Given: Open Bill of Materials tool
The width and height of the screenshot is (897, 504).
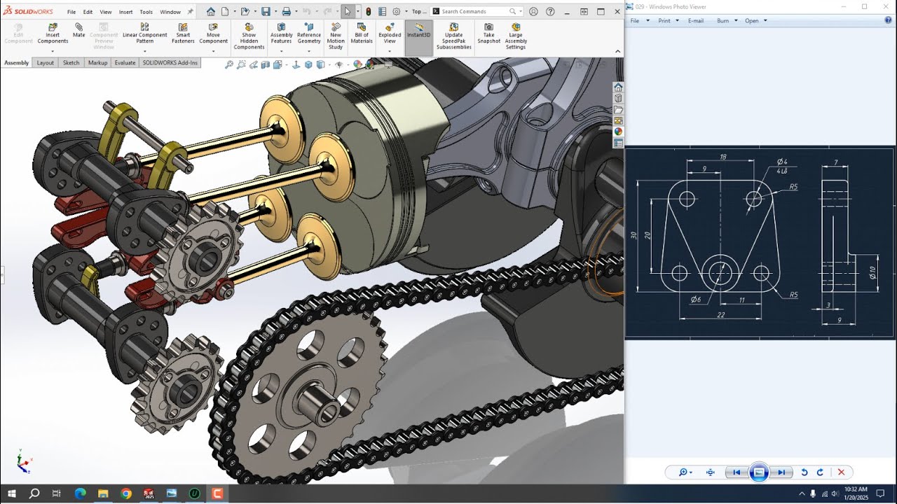Looking at the screenshot, I should [x=362, y=34].
